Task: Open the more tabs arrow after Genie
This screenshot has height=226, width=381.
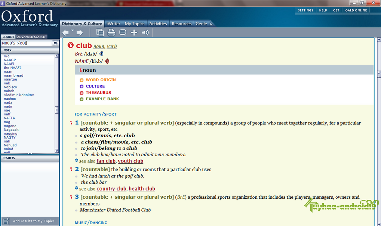Action: point(211,24)
